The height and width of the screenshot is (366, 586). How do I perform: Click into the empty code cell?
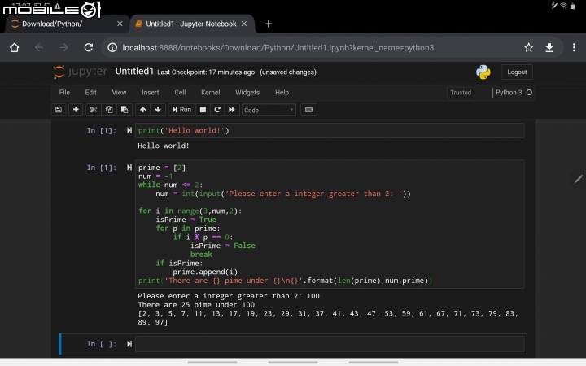[x=330, y=344]
